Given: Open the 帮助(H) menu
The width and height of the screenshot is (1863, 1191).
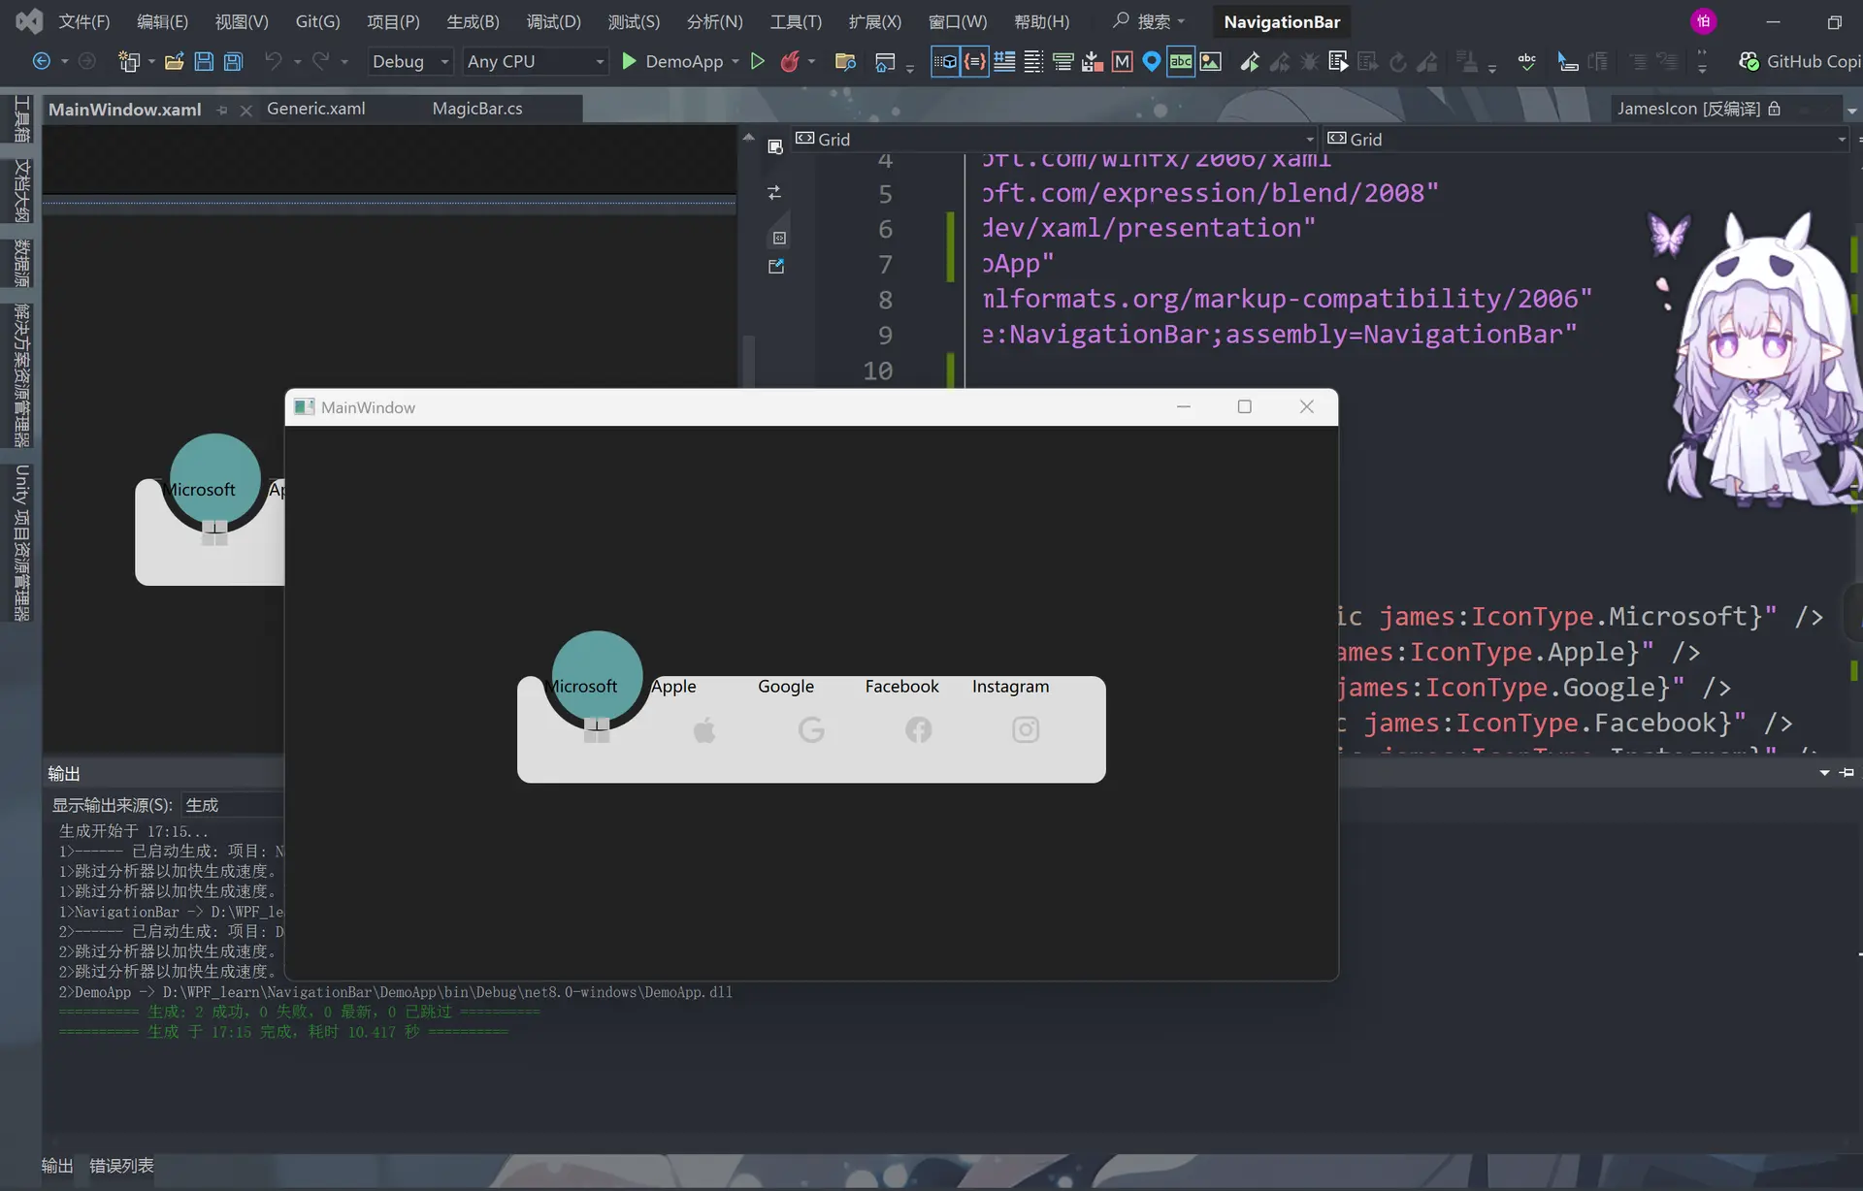Looking at the screenshot, I should click(1041, 21).
